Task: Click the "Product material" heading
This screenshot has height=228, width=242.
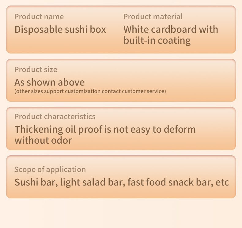Action: tap(153, 17)
